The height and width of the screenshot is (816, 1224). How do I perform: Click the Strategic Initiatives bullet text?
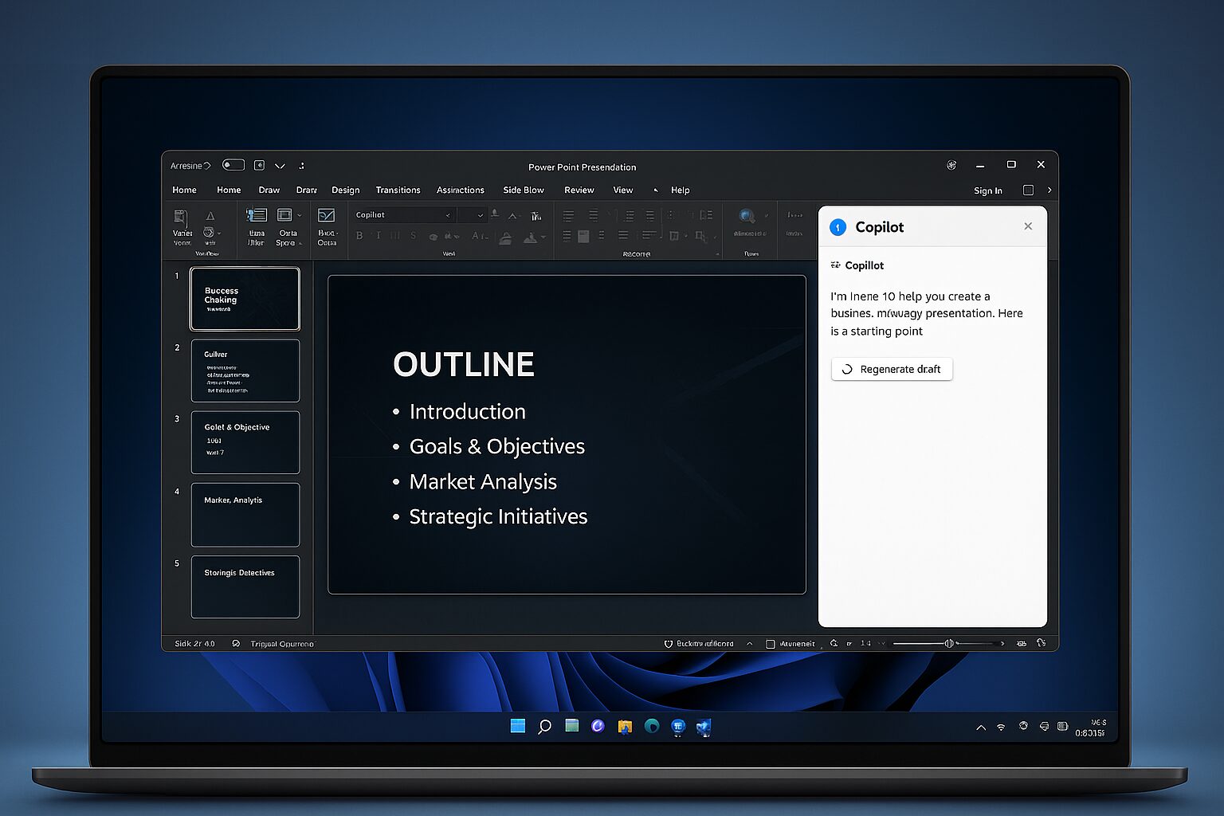498,517
